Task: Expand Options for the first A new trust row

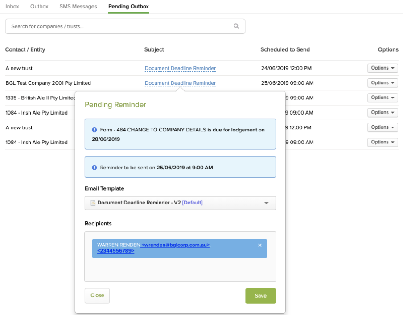Action: tap(382, 68)
